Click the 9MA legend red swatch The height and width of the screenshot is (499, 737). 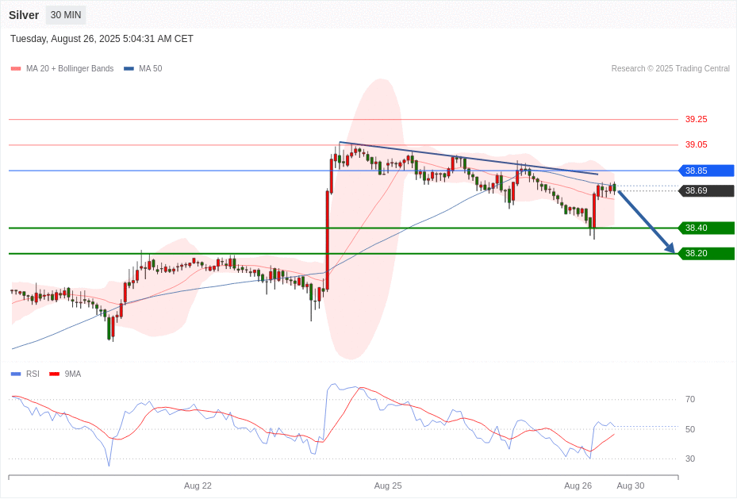55,374
